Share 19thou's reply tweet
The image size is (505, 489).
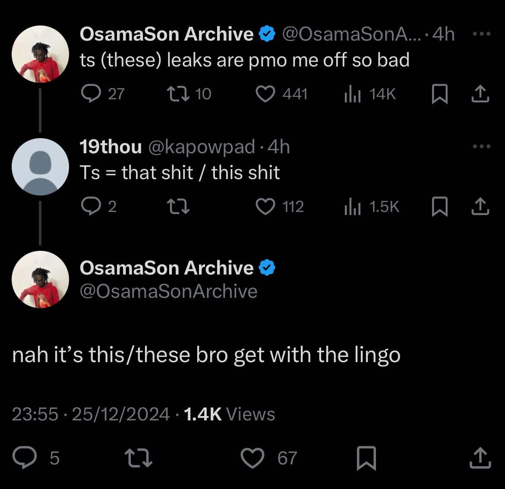tap(480, 206)
